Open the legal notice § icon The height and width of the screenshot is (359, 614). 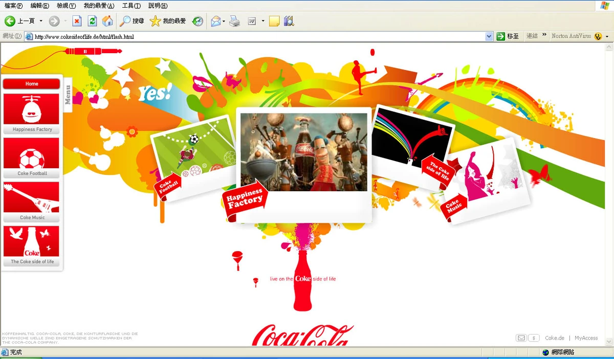pos(533,338)
